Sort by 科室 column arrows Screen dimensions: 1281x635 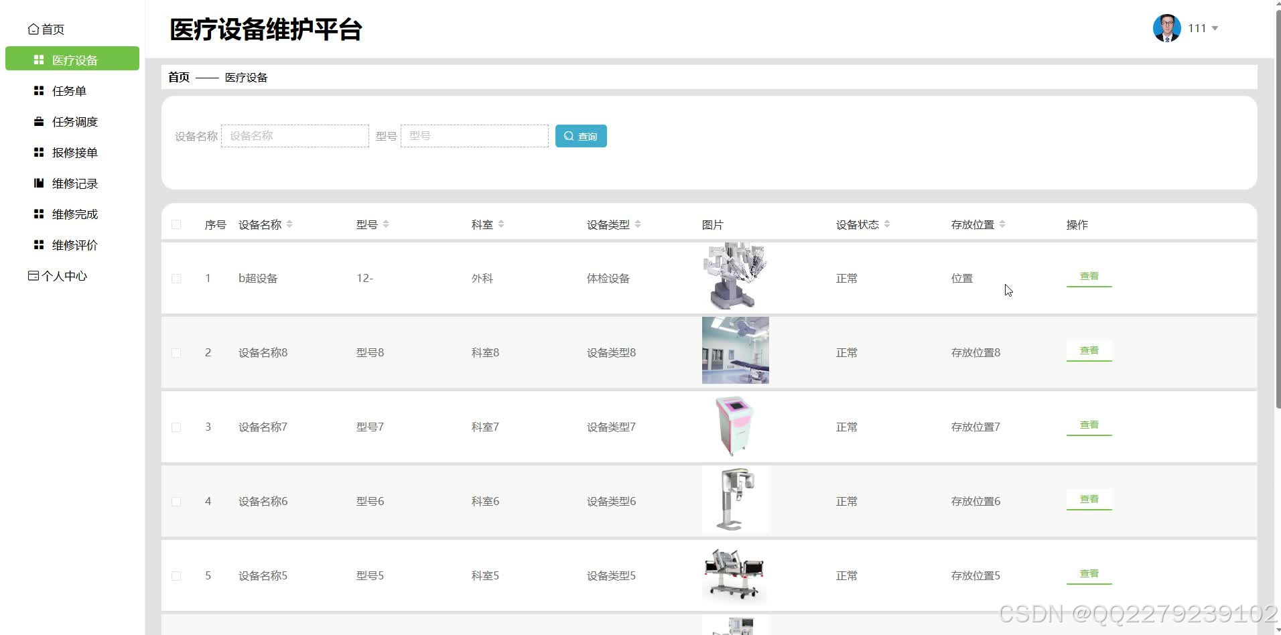[501, 224]
